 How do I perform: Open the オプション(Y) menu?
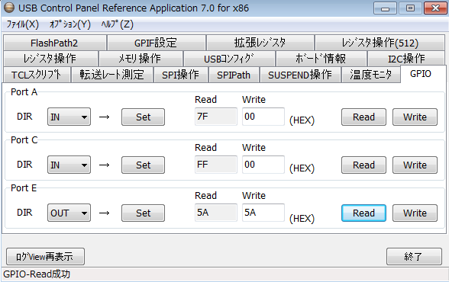coord(70,24)
